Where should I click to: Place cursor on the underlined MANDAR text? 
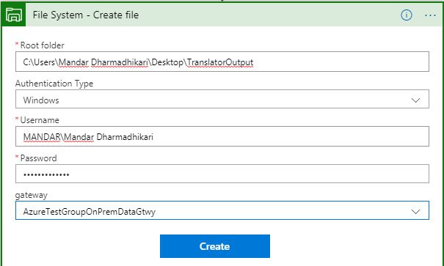point(42,137)
